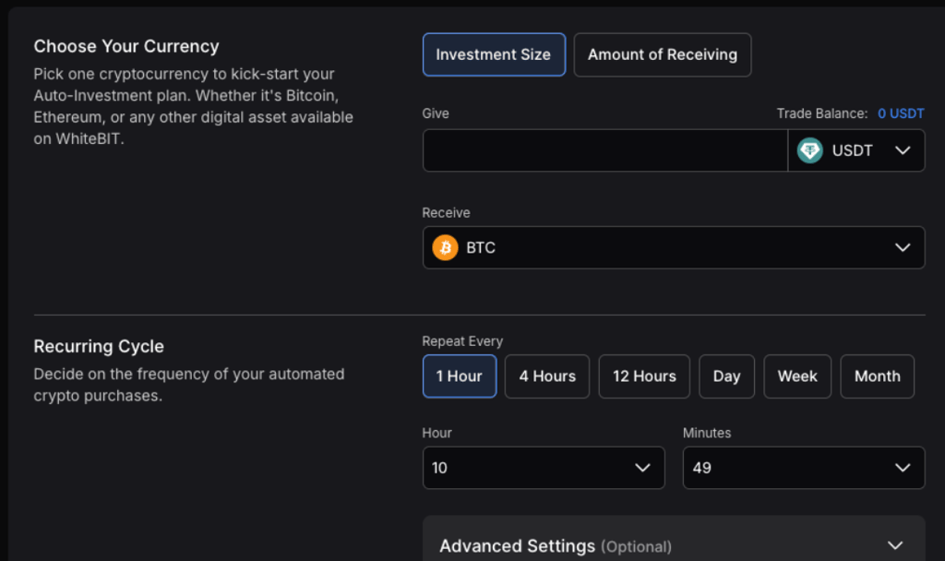Viewport: 945px width, 561px height.
Task: Click the orange Bitcoin icon
Action: [445, 247]
